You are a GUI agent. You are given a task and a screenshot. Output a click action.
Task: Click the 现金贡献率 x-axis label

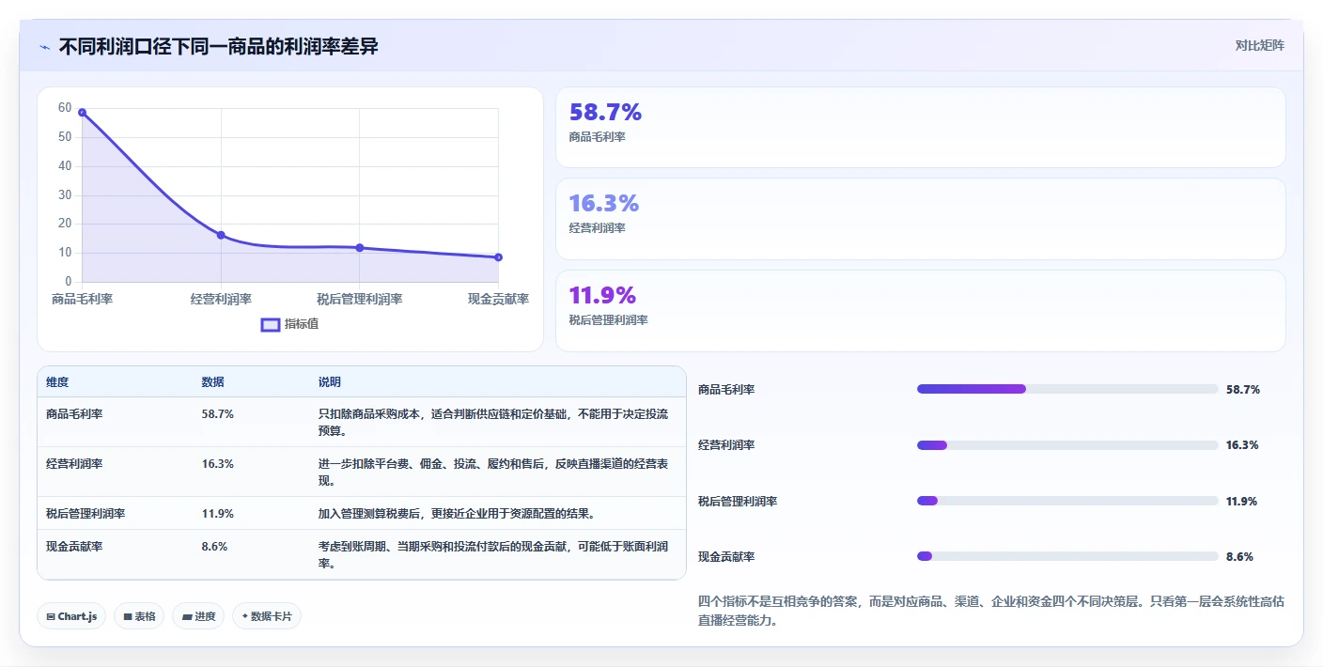coord(498,300)
